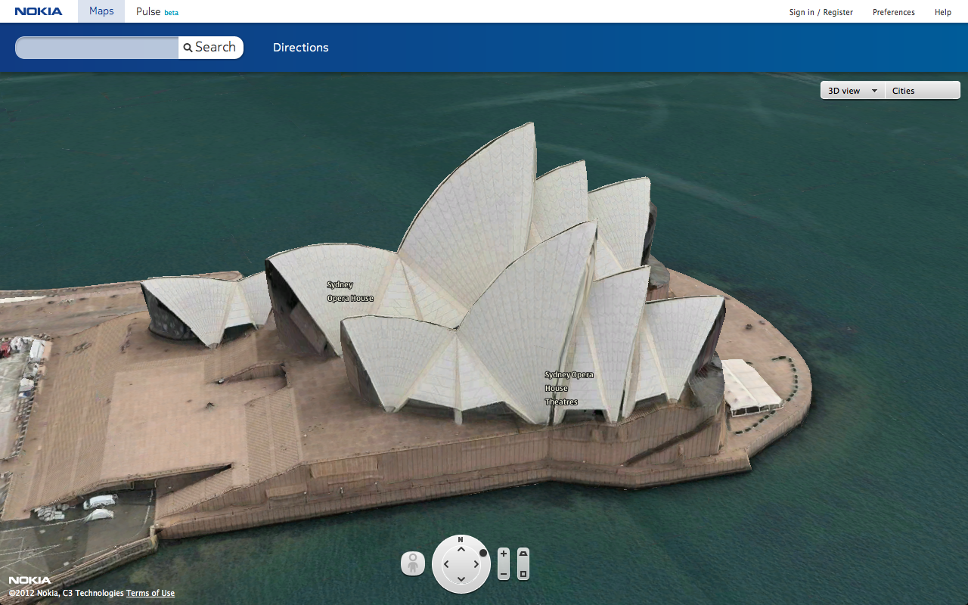The image size is (968, 605).
Task: Pan map right with compass arrow
Action: pos(476,564)
